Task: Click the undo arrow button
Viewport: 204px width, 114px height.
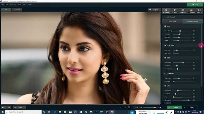Action: (x=4, y=107)
